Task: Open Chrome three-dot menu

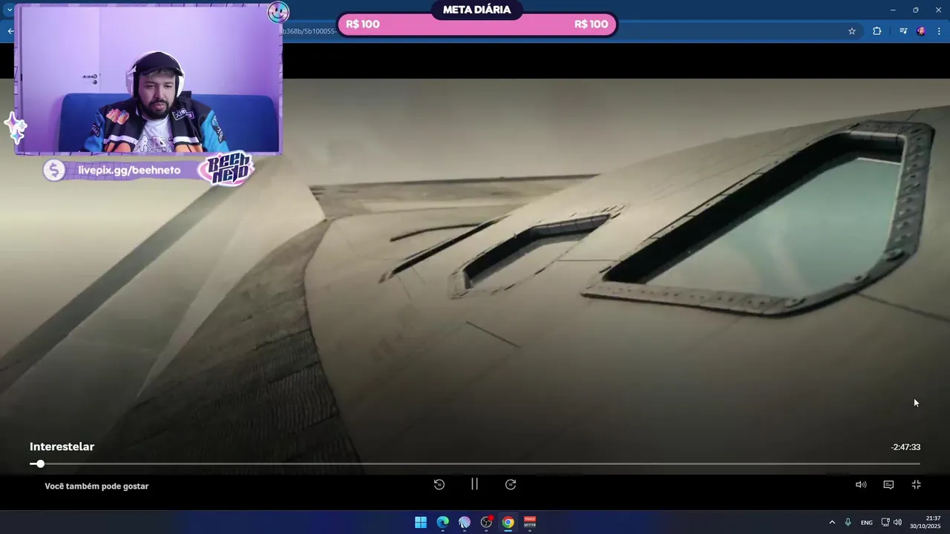Action: pos(939,31)
